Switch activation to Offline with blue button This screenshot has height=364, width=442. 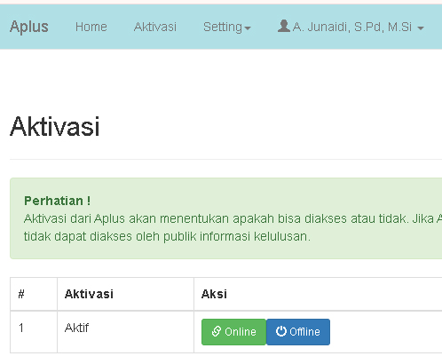pyautogui.click(x=298, y=332)
